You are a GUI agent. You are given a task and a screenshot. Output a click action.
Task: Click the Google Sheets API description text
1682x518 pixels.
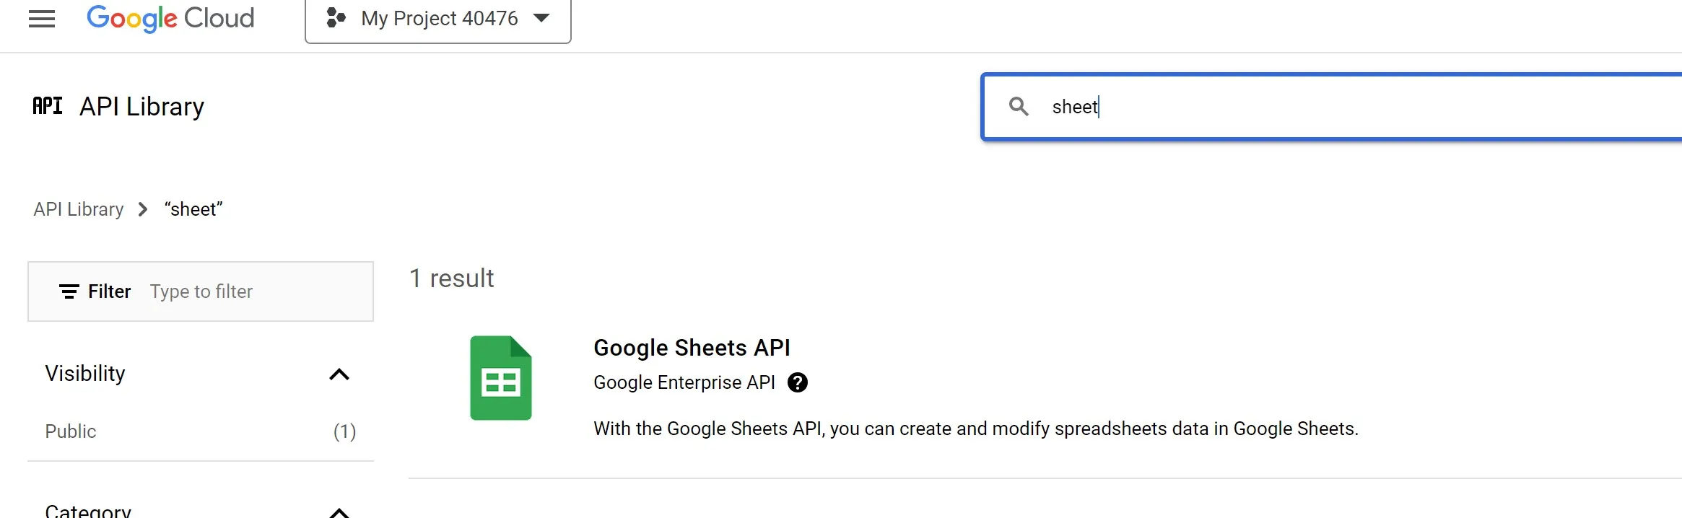(976, 429)
